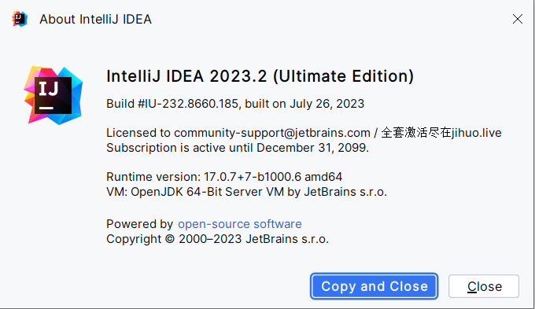Click the Copyright 2000–2023 JetBrains line
535x309 pixels.
click(217, 239)
